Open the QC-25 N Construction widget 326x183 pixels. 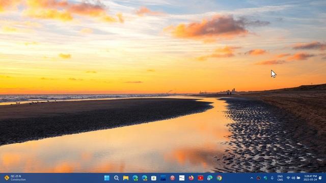15,178
